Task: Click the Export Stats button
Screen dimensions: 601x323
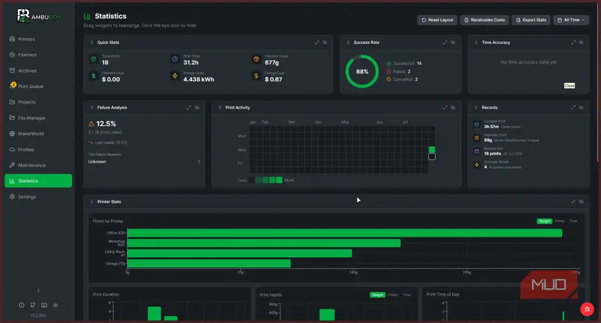Action: (531, 20)
